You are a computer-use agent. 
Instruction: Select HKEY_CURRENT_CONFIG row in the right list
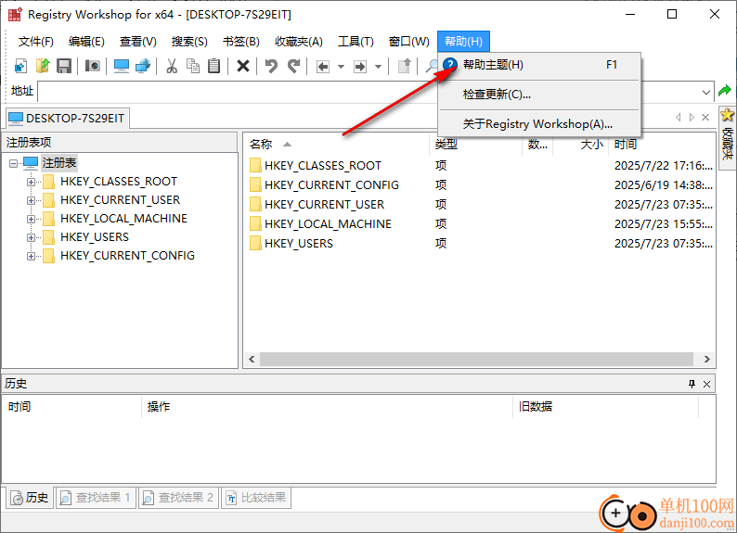(481, 185)
